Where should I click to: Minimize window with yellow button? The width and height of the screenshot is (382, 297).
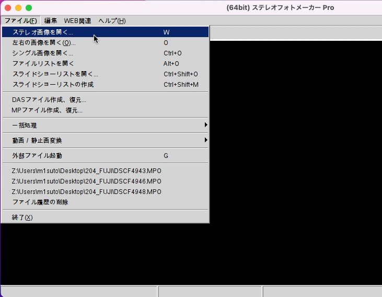(x=18, y=8)
